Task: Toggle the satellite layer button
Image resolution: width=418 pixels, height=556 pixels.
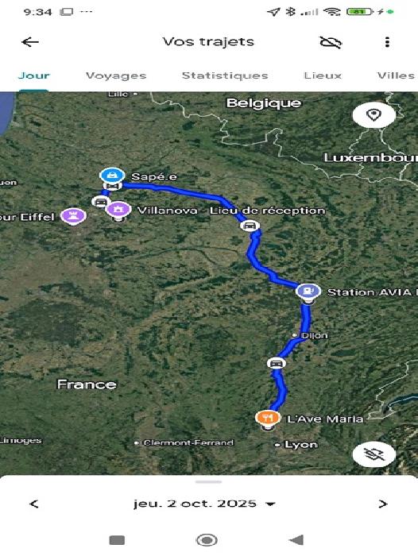Action: click(x=373, y=454)
